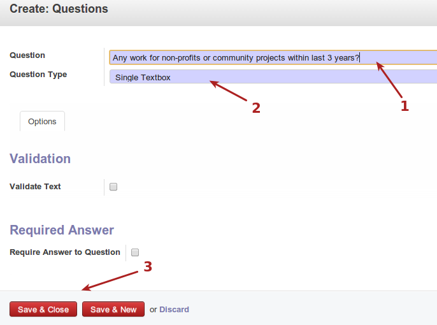Click the "Validate Text" label
The image size is (437, 325).
pyautogui.click(x=35, y=187)
